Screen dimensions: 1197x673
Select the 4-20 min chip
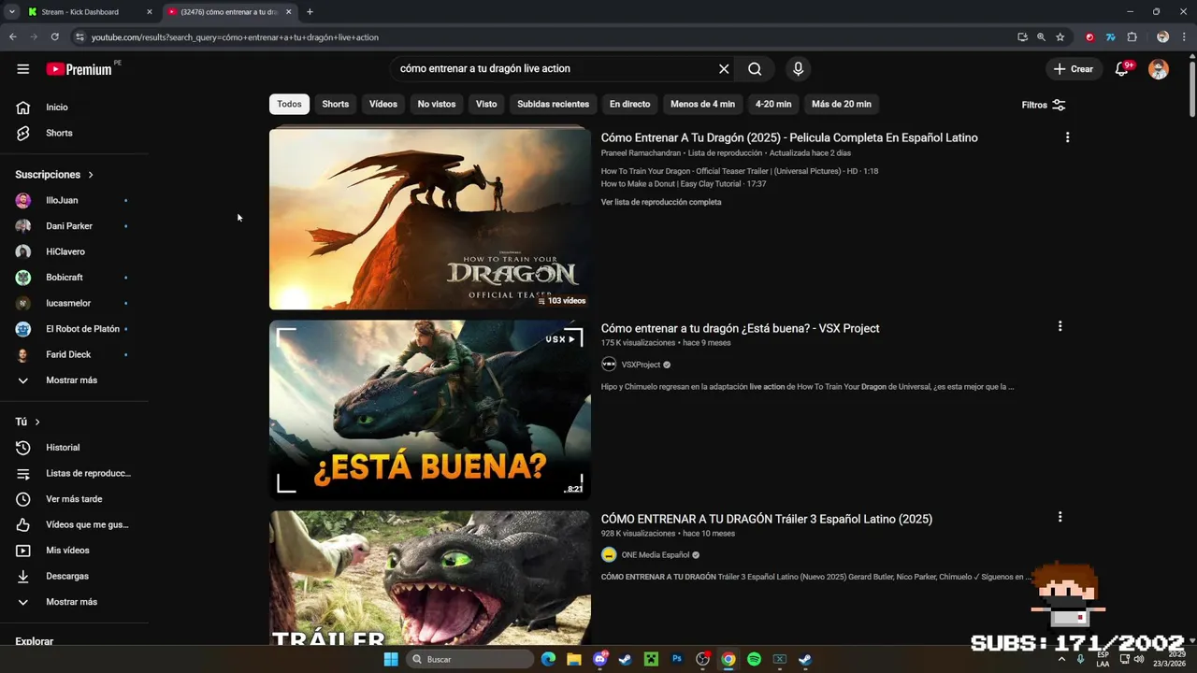click(772, 104)
